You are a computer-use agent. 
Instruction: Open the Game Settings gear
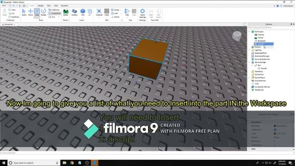coord(142,13)
